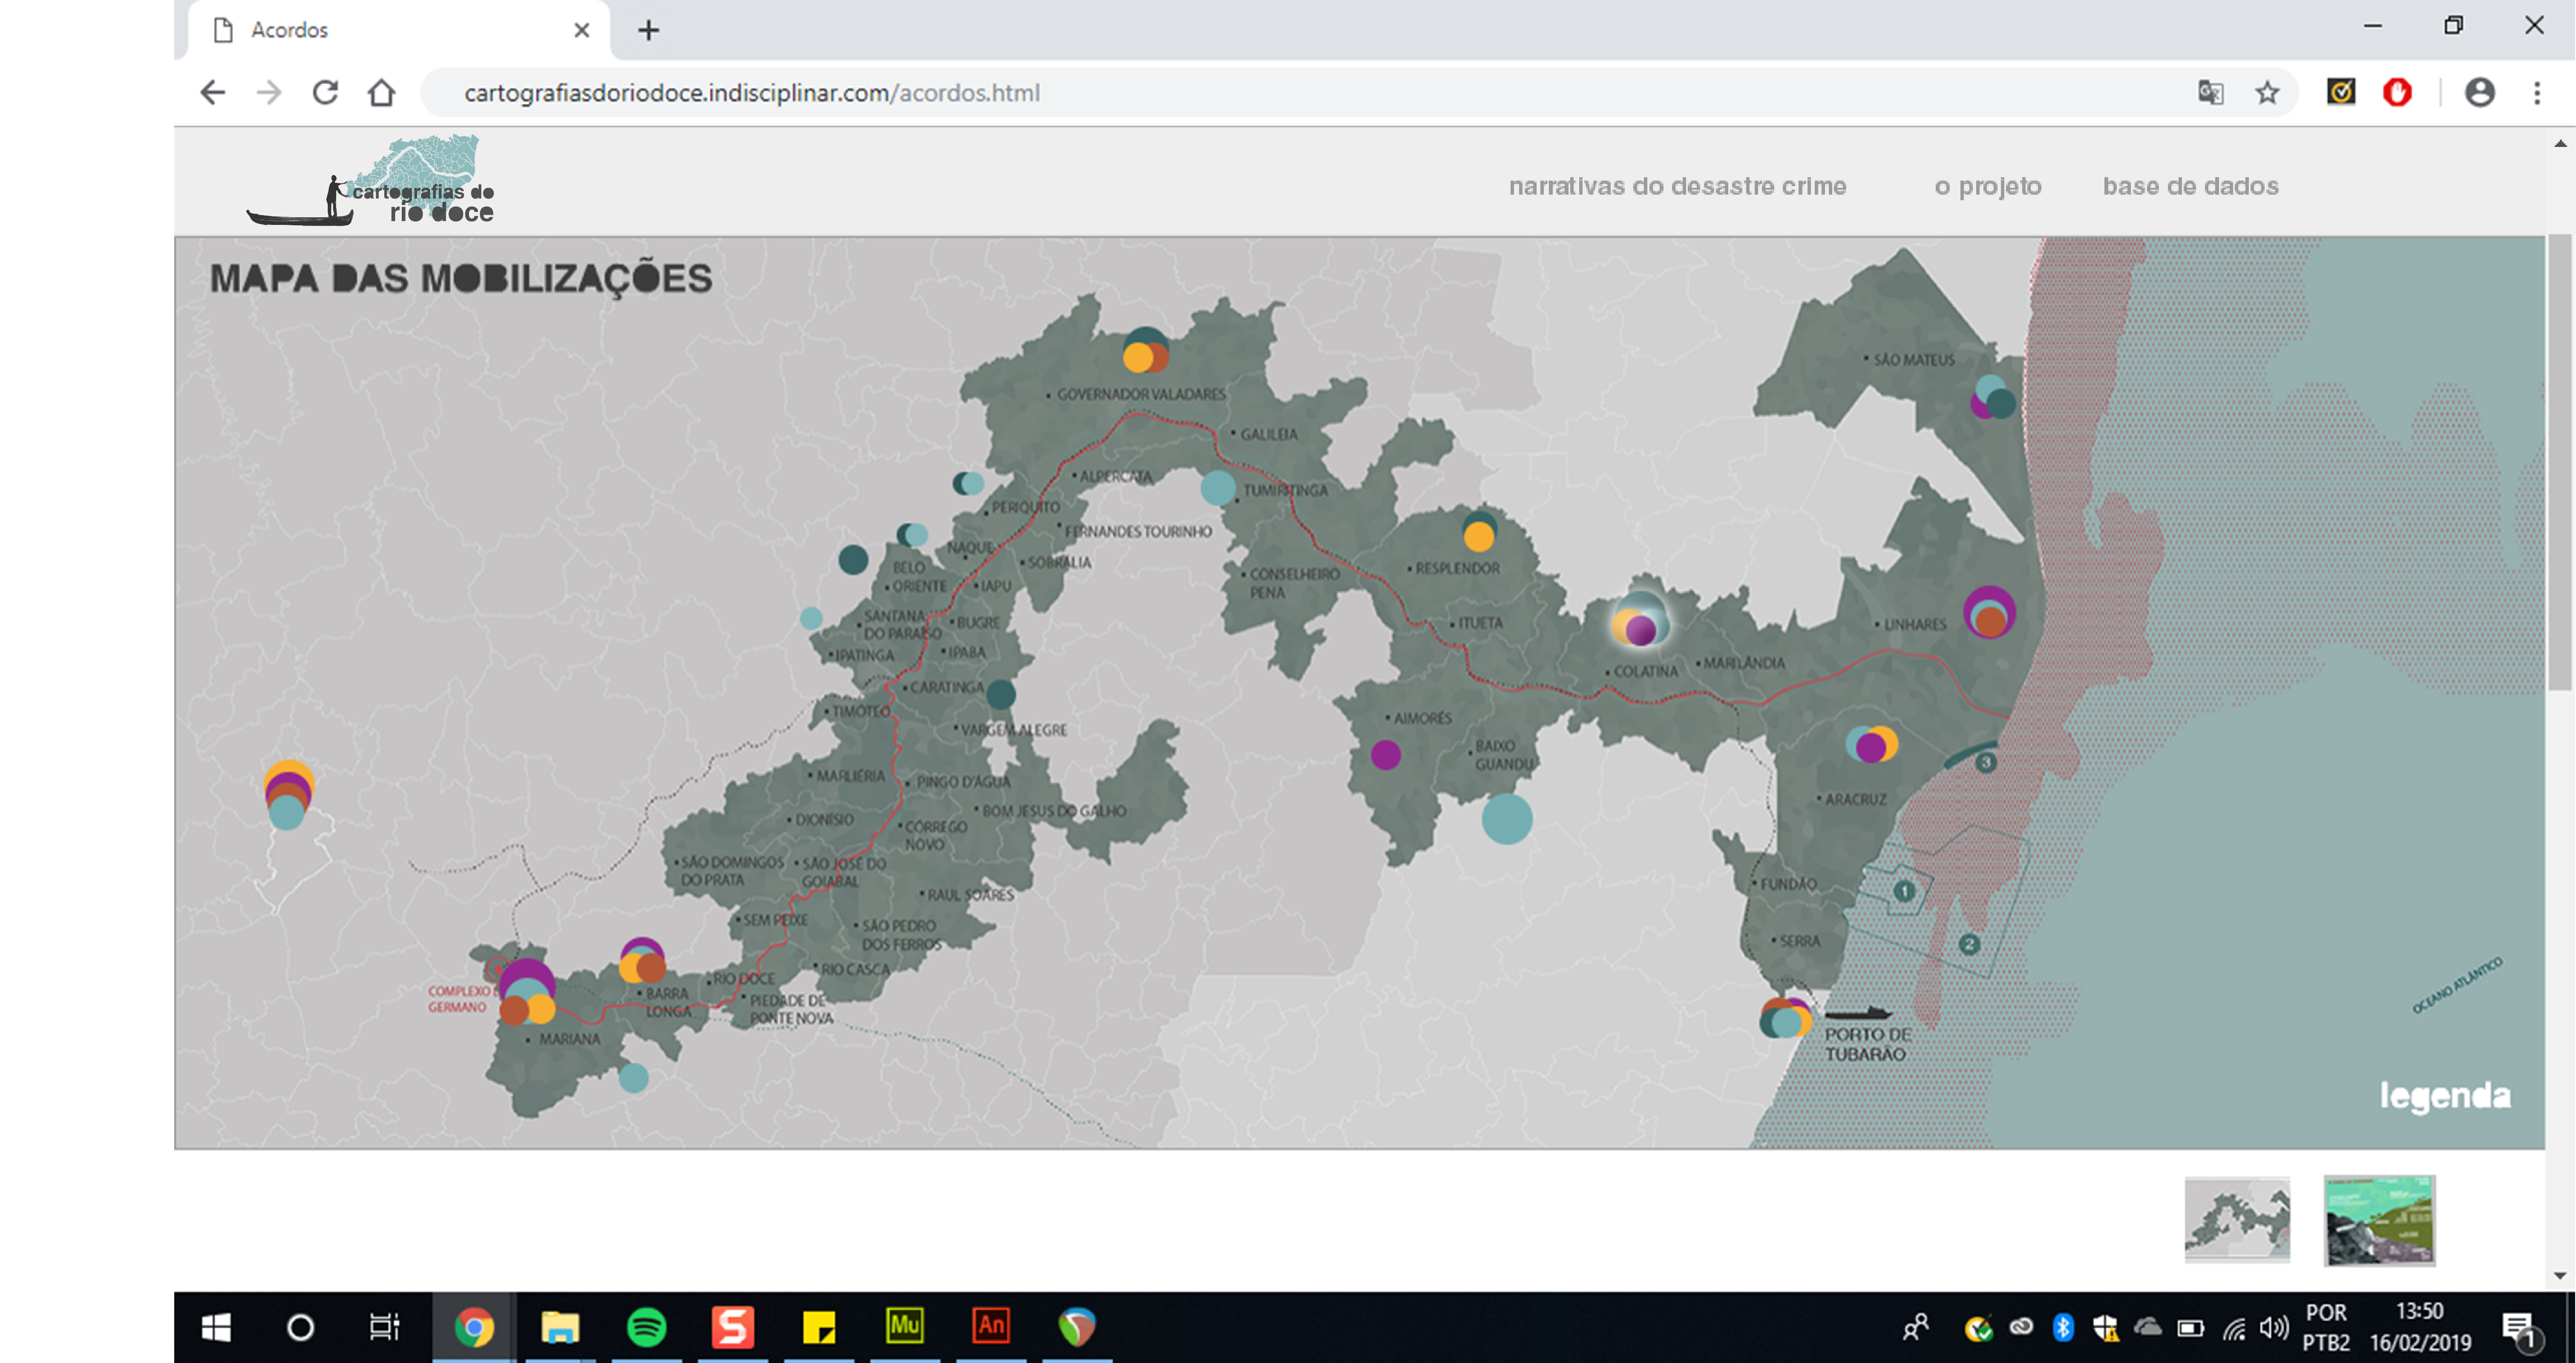2576x1363 pixels.
Task: Open 'narrativas do desastre crime' menu
Action: 1677,186
